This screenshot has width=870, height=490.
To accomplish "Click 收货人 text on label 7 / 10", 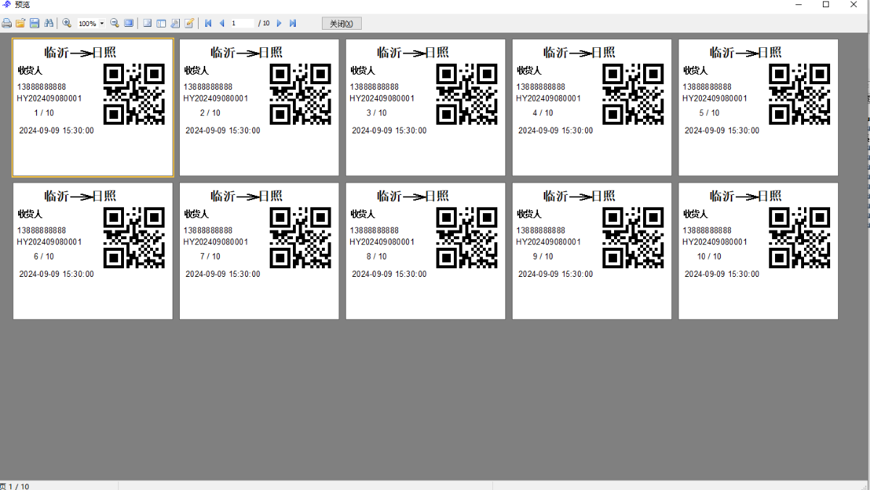I will click(x=196, y=214).
